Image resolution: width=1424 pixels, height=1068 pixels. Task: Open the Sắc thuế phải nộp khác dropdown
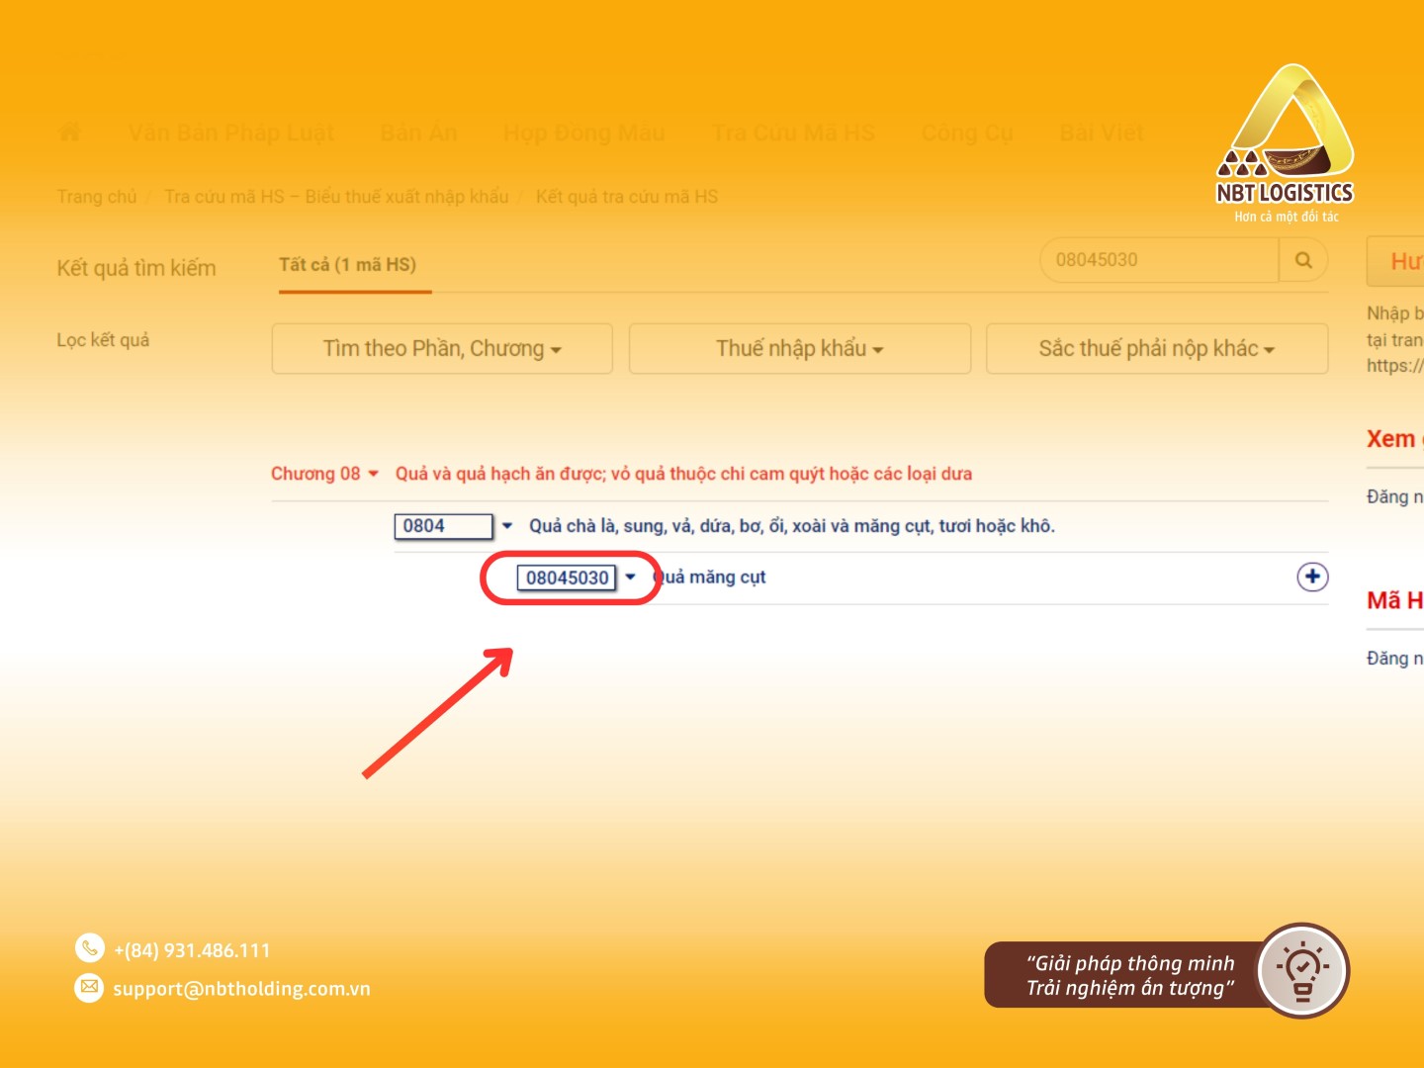tap(1157, 348)
